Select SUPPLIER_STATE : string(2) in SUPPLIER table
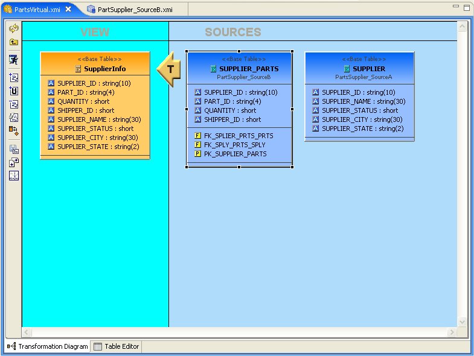This screenshot has height=356, width=474. coord(362,129)
